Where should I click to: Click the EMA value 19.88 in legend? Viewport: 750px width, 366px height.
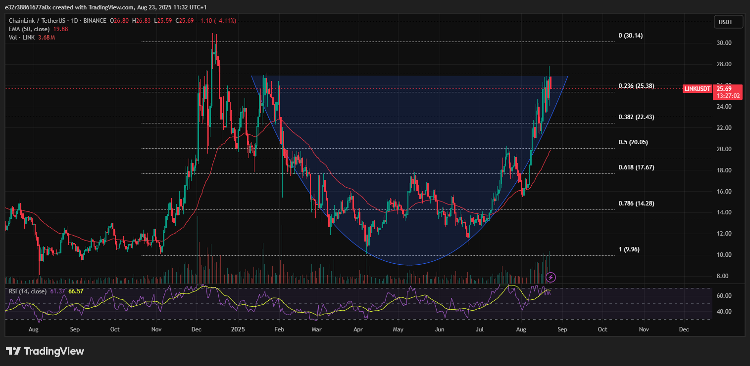[60, 29]
